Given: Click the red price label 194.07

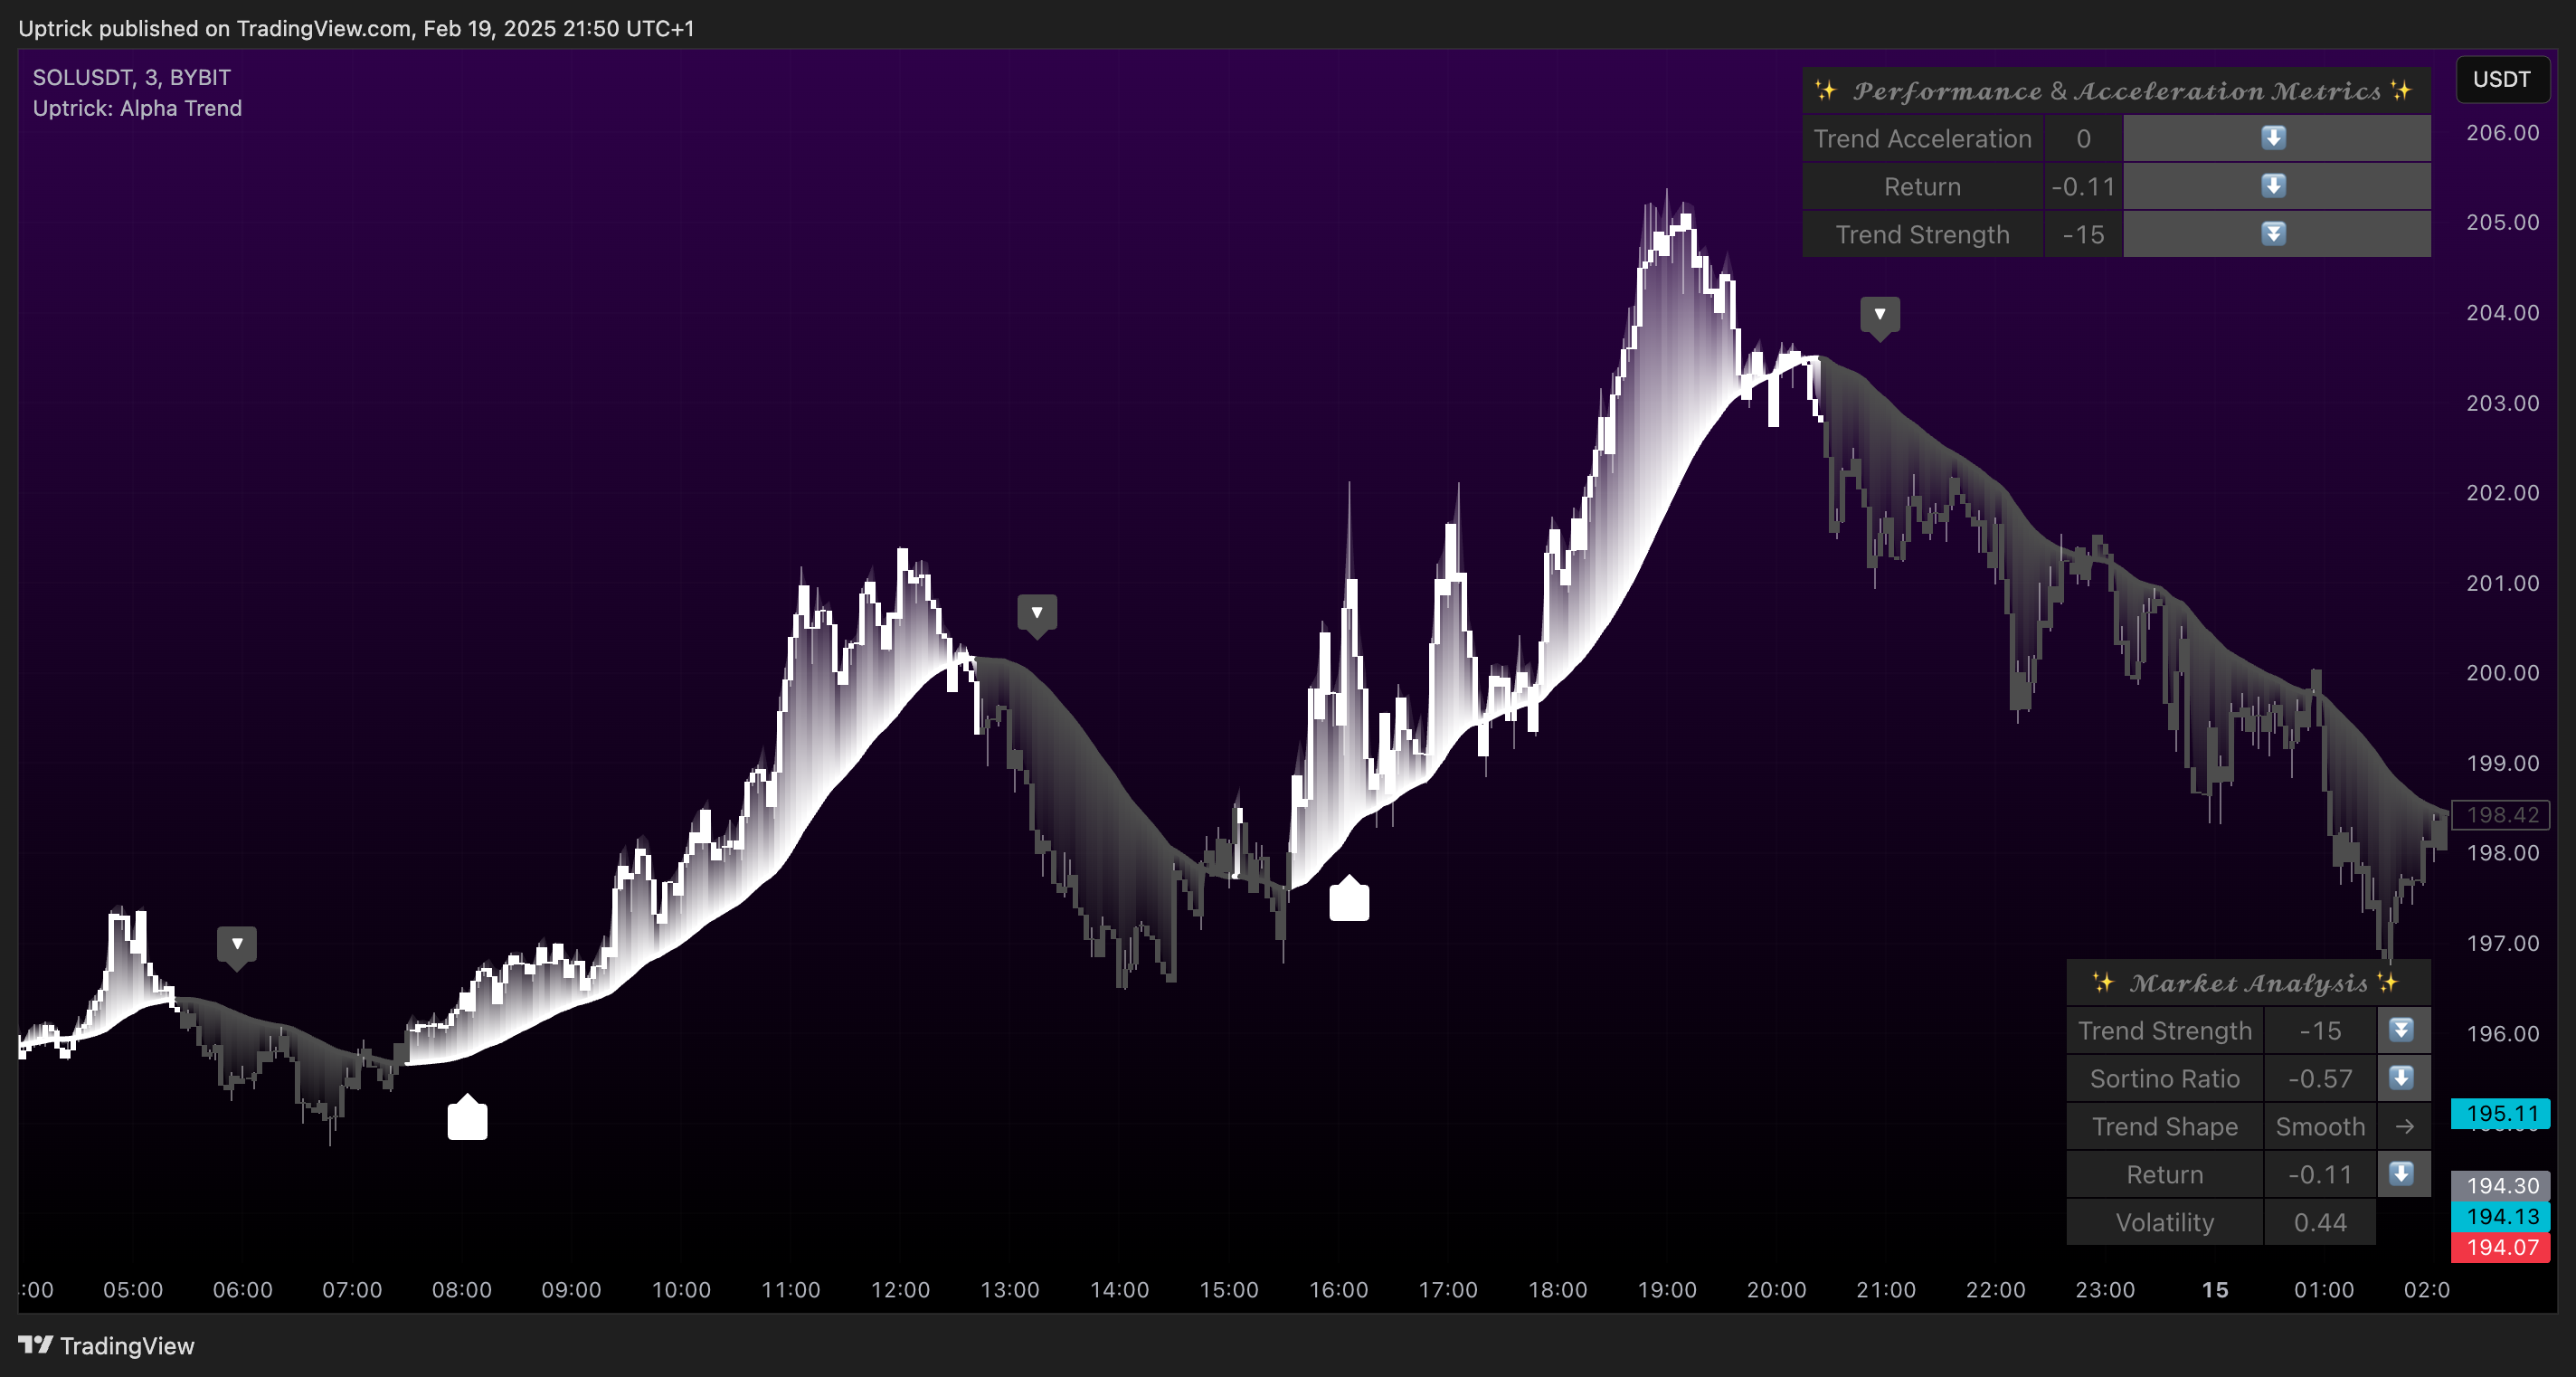Looking at the screenshot, I should [x=2501, y=1248].
